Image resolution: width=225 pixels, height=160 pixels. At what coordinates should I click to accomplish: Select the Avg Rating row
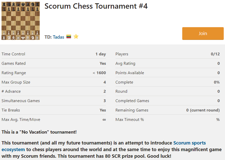(x=168, y=63)
